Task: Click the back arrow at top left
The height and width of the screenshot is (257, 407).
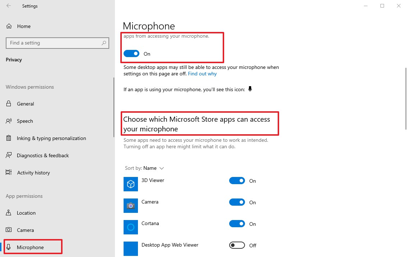Action: (8, 6)
